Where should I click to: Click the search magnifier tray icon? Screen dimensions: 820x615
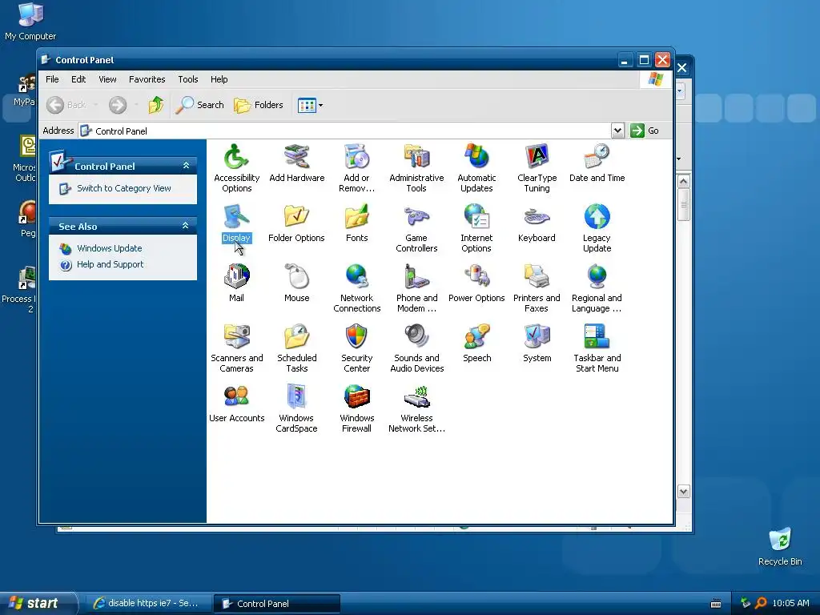pyautogui.click(x=761, y=603)
